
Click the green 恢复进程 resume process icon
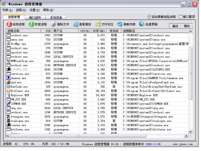(31, 24)
